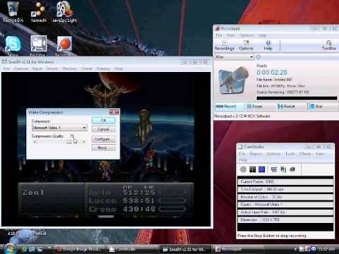Viewport: 339px width, 254px height.
Task: Click the Options icon in RecordPad toolbar
Action: click(x=246, y=45)
